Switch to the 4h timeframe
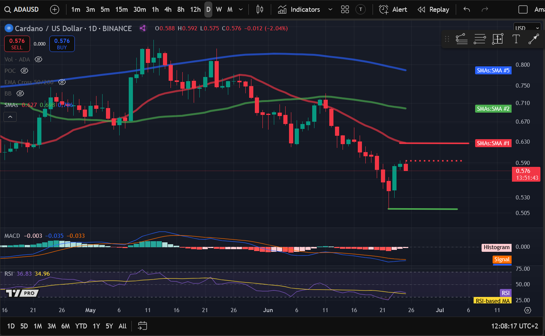Image resolution: width=545 pixels, height=336 pixels. [x=168, y=9]
